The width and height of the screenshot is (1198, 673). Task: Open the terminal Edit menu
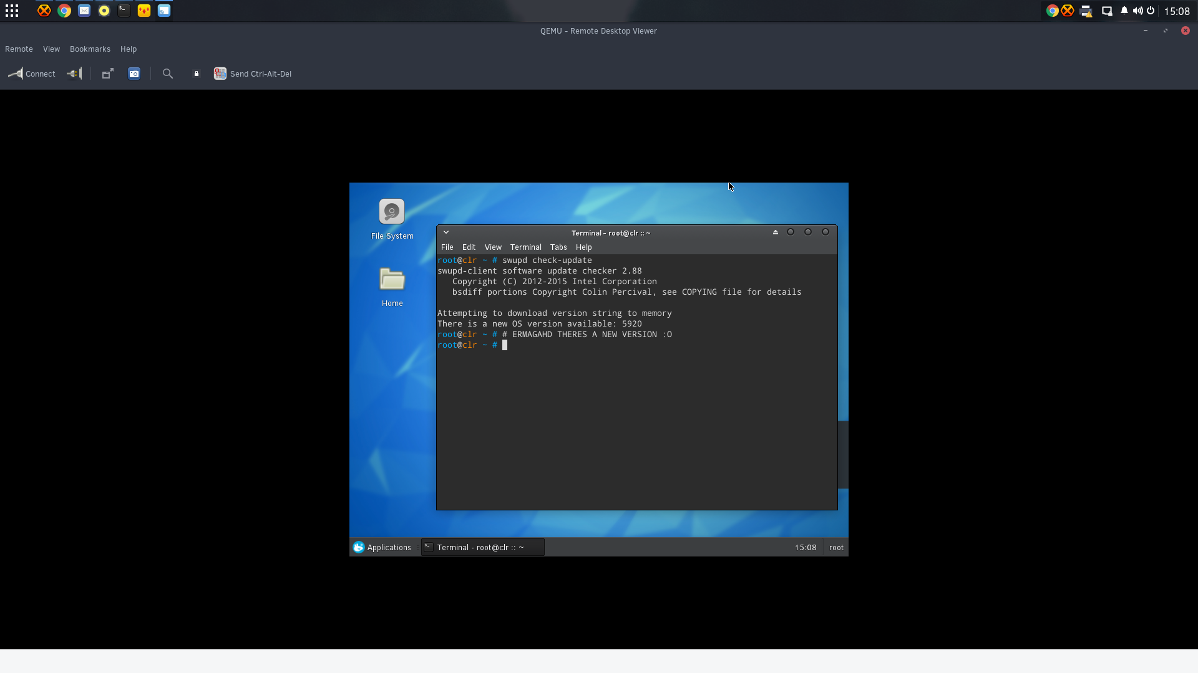coord(469,247)
